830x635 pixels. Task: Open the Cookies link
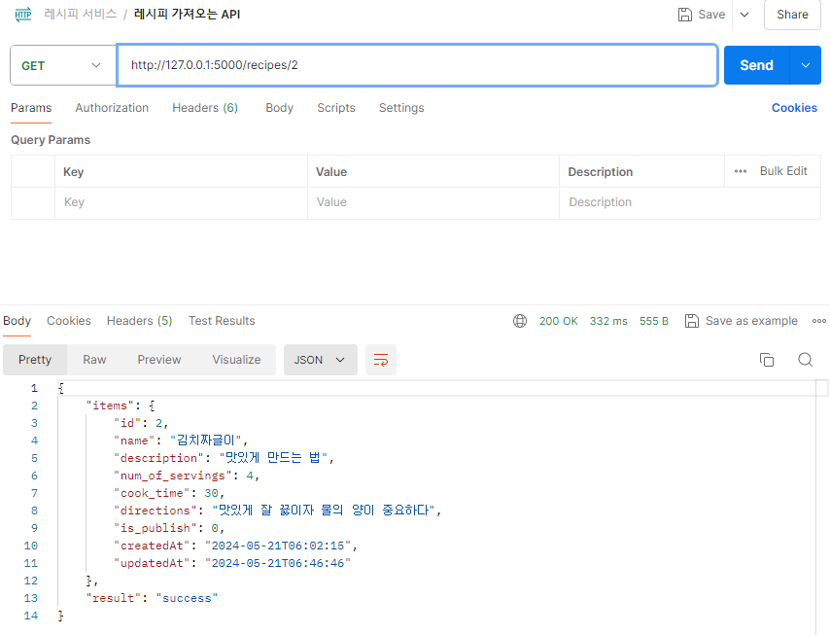794,108
